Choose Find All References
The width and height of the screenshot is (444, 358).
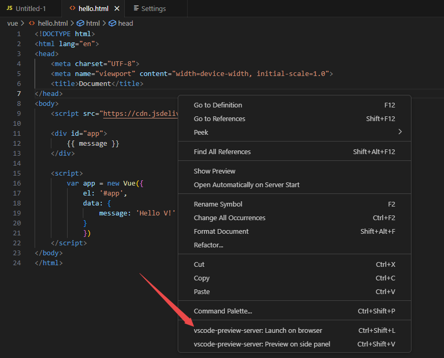click(x=222, y=151)
